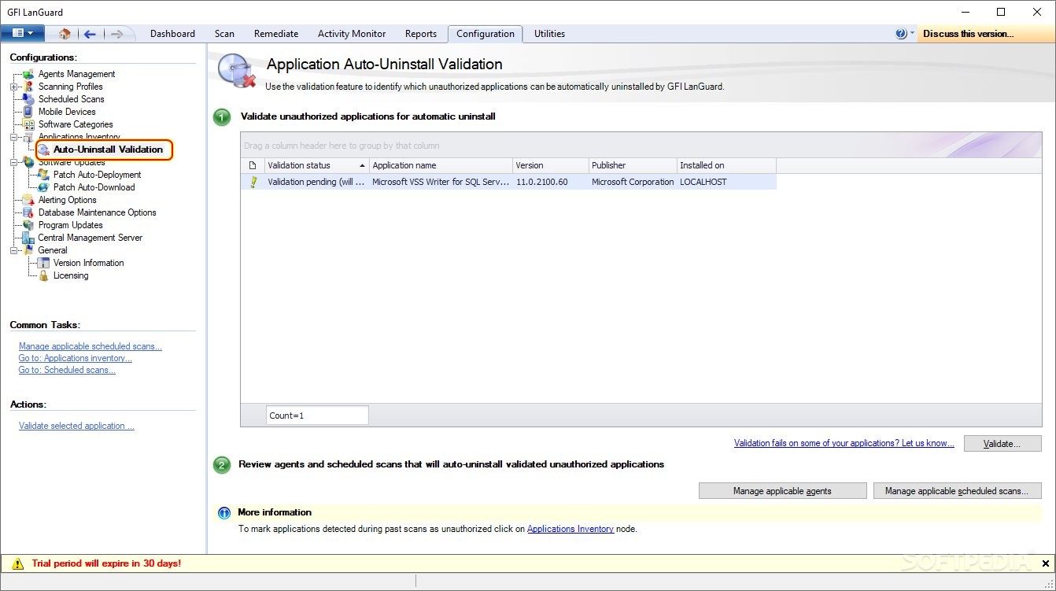Click the General folder icon
1056x591 pixels.
(29, 250)
